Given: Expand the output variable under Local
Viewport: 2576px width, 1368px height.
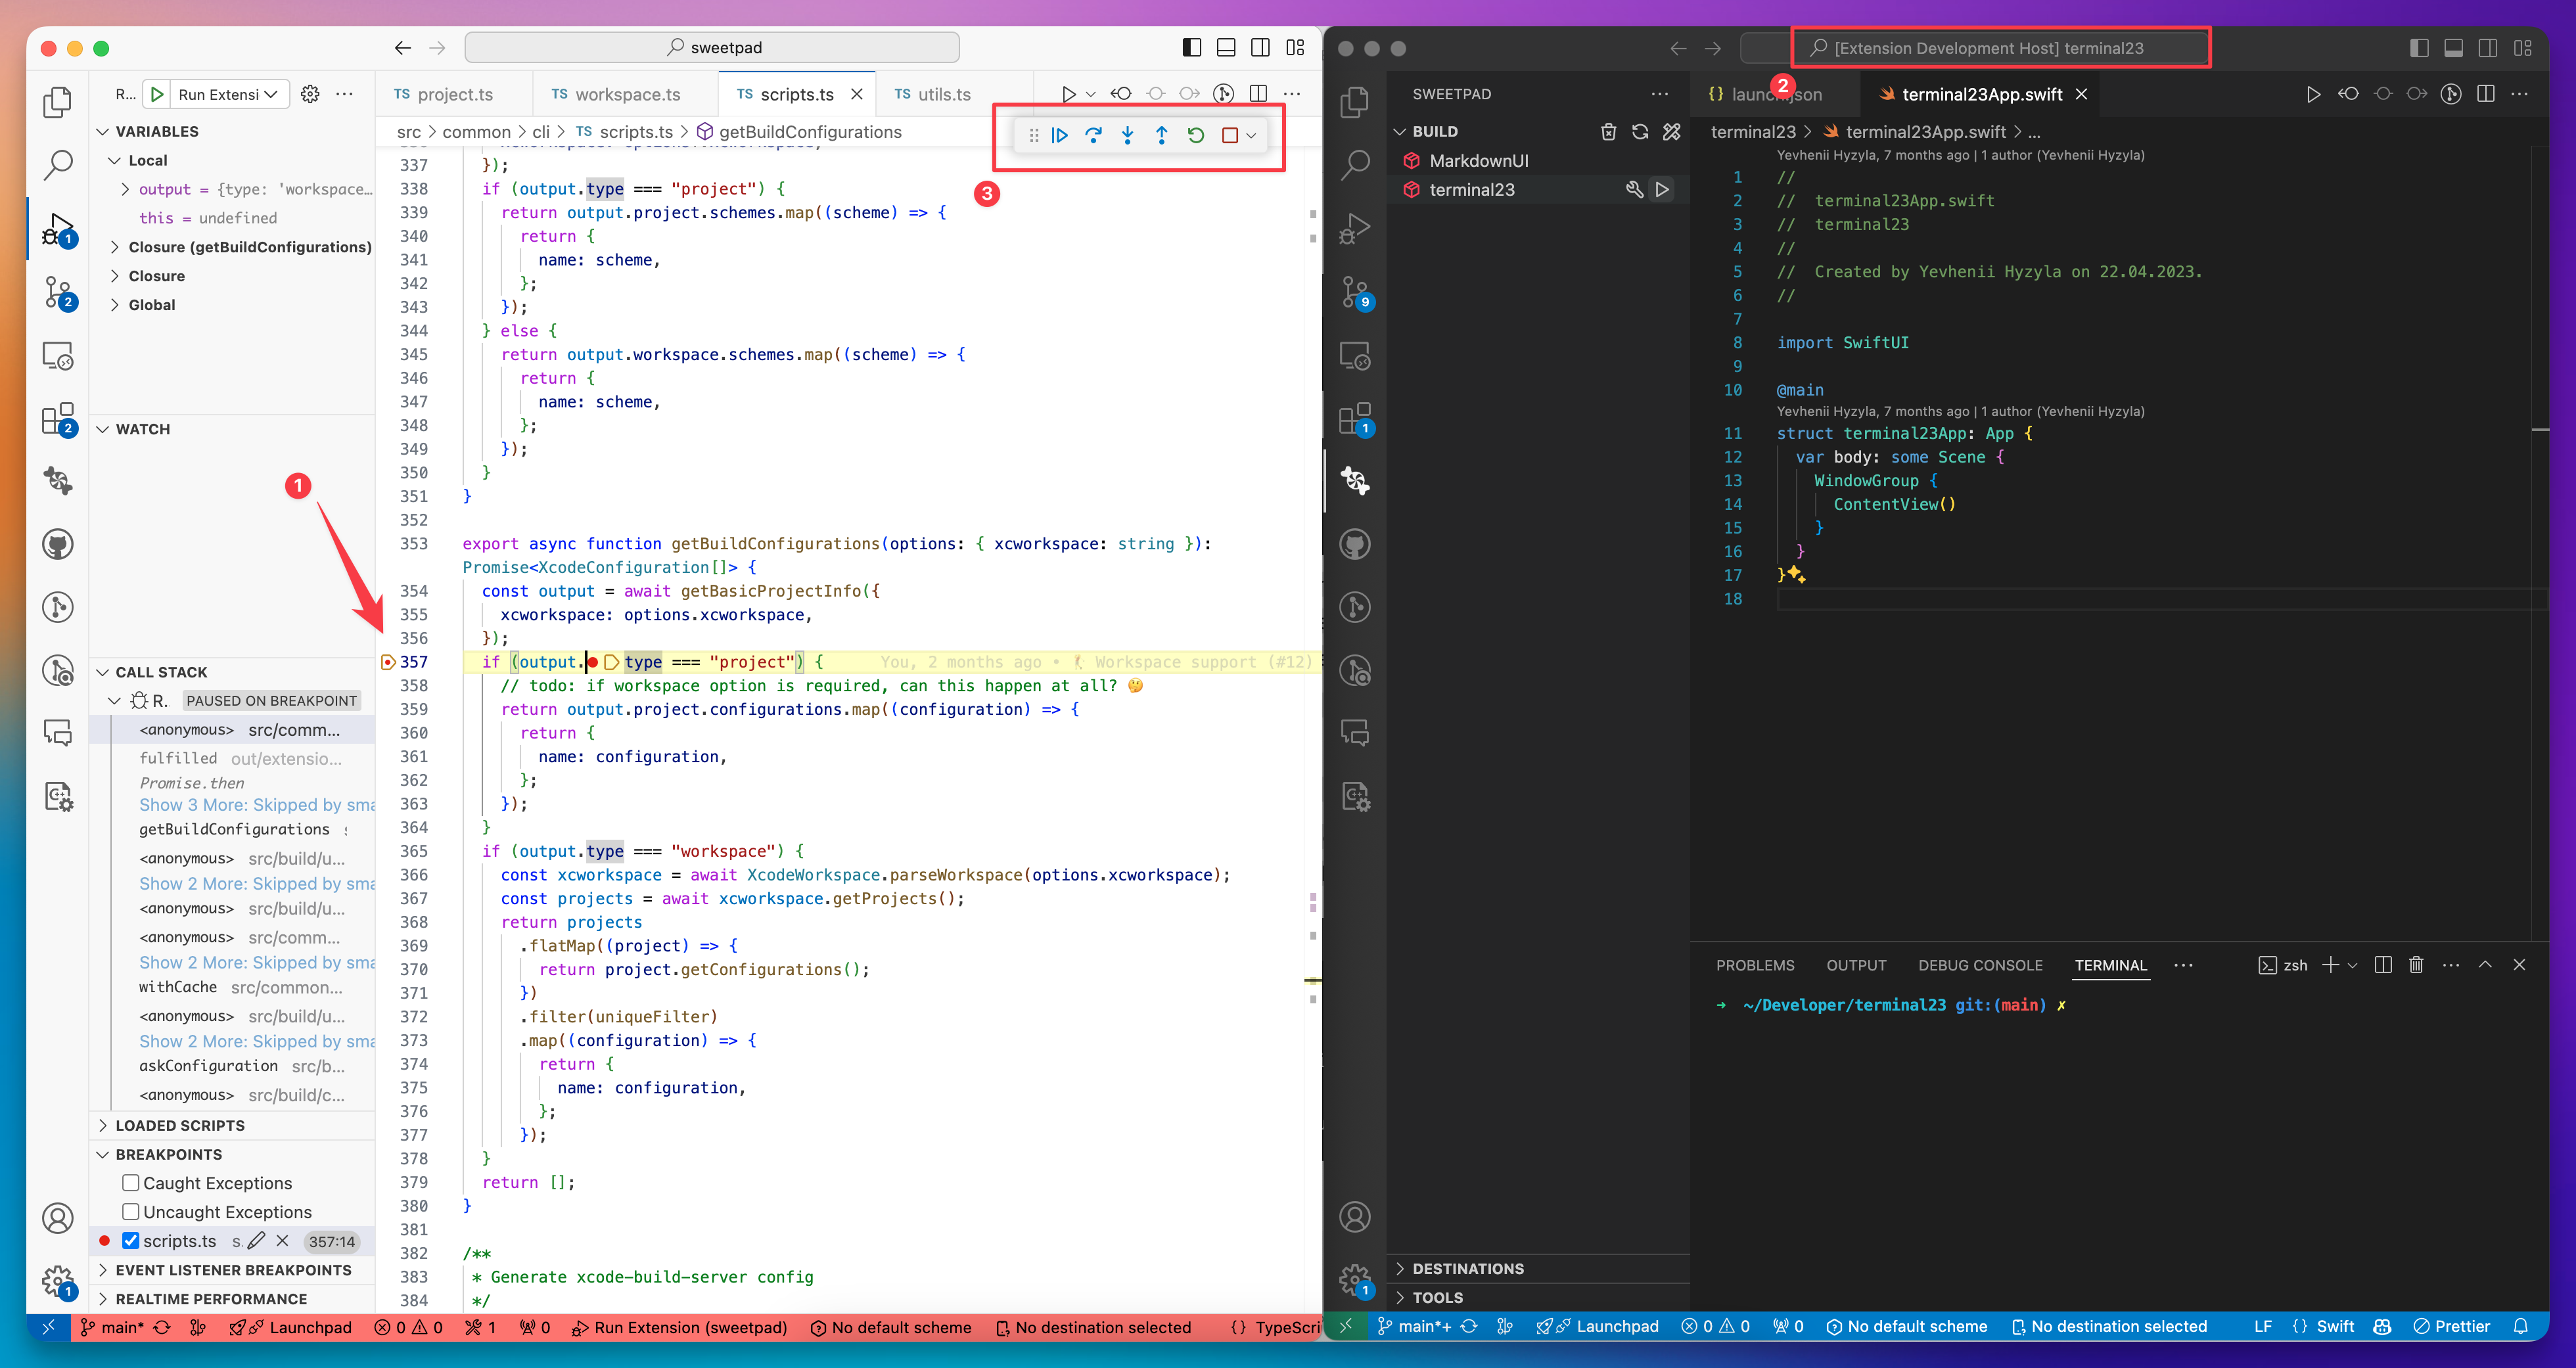Looking at the screenshot, I should (125, 189).
